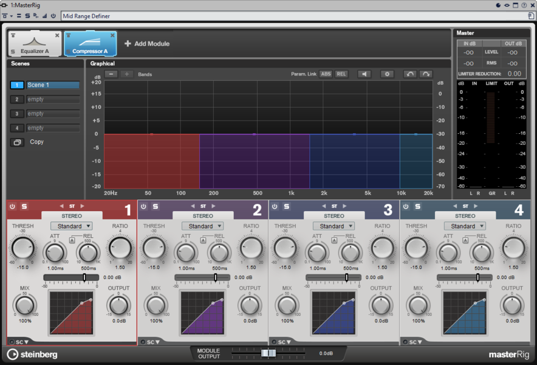
Task: Click the Copy scene label
Action: 36,142
